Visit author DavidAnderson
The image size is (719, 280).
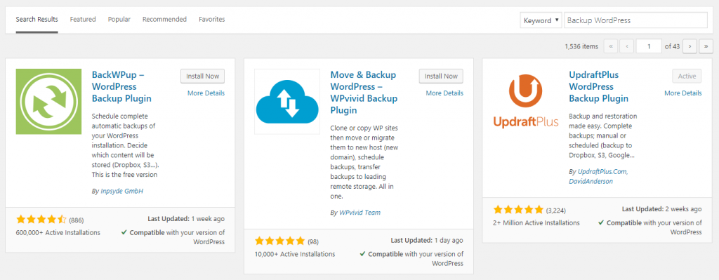[x=591, y=182]
